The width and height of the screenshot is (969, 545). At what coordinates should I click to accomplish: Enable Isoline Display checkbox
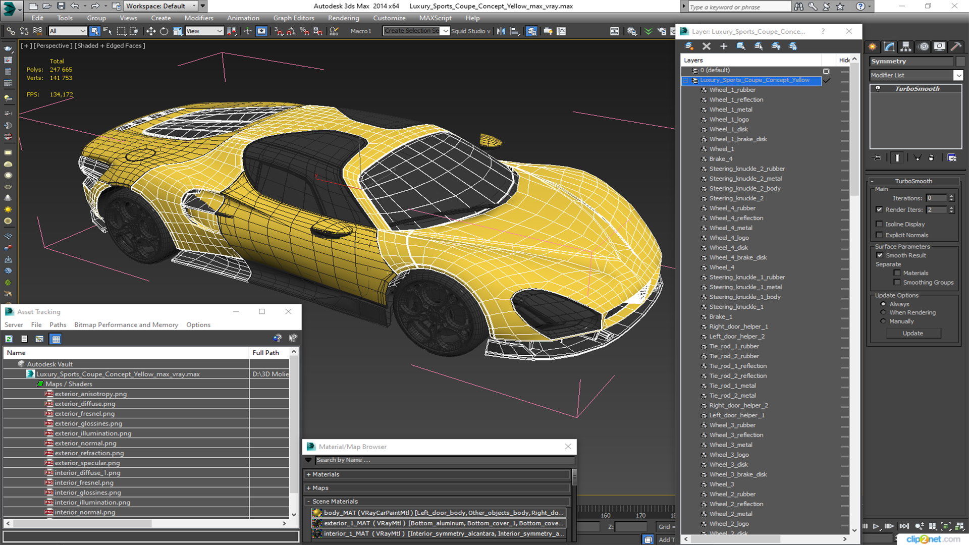(881, 224)
